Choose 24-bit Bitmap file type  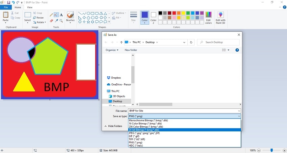point(184,130)
